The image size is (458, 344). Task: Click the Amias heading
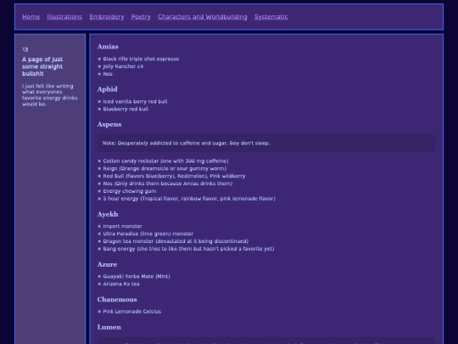[108, 47]
